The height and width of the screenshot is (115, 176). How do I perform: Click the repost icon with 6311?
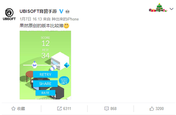pos(64,108)
